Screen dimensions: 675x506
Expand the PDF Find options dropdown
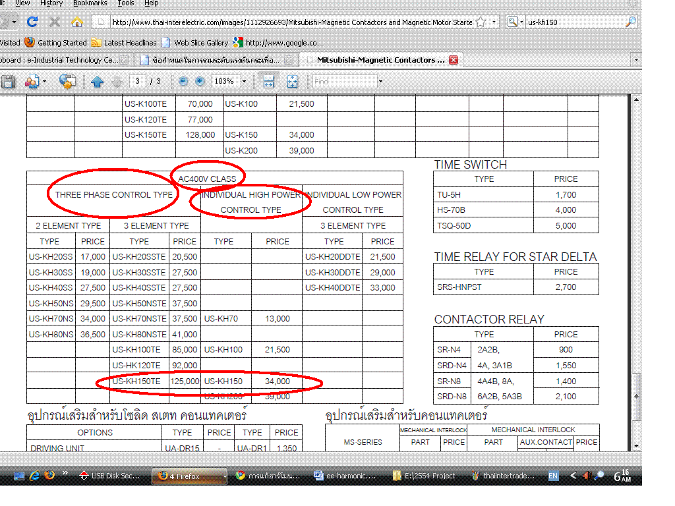(380, 82)
